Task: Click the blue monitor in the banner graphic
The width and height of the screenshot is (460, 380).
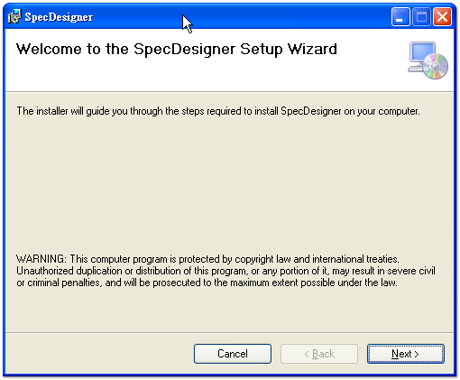Action: [422, 52]
